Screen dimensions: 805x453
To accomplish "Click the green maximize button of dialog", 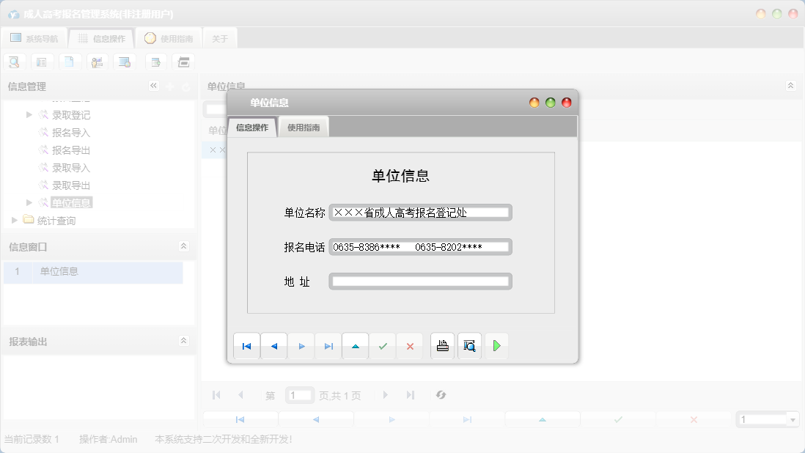I will [551, 103].
